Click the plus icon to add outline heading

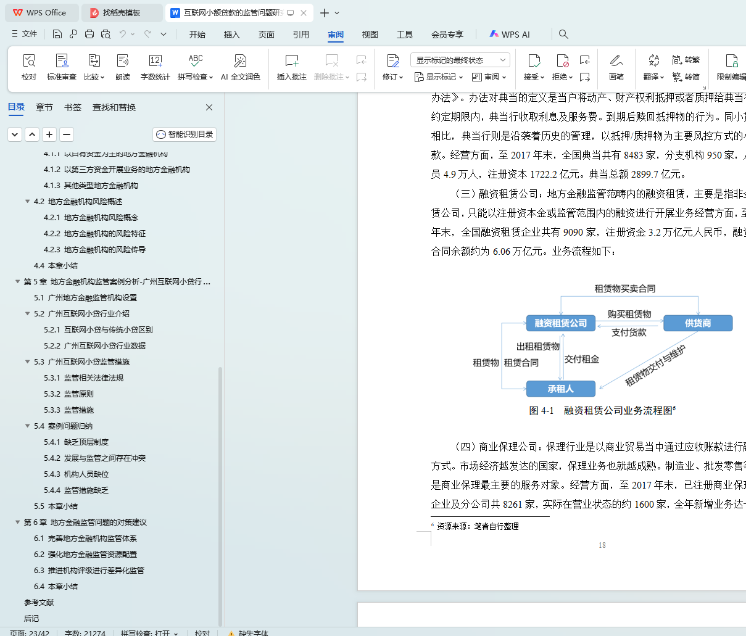(49, 134)
